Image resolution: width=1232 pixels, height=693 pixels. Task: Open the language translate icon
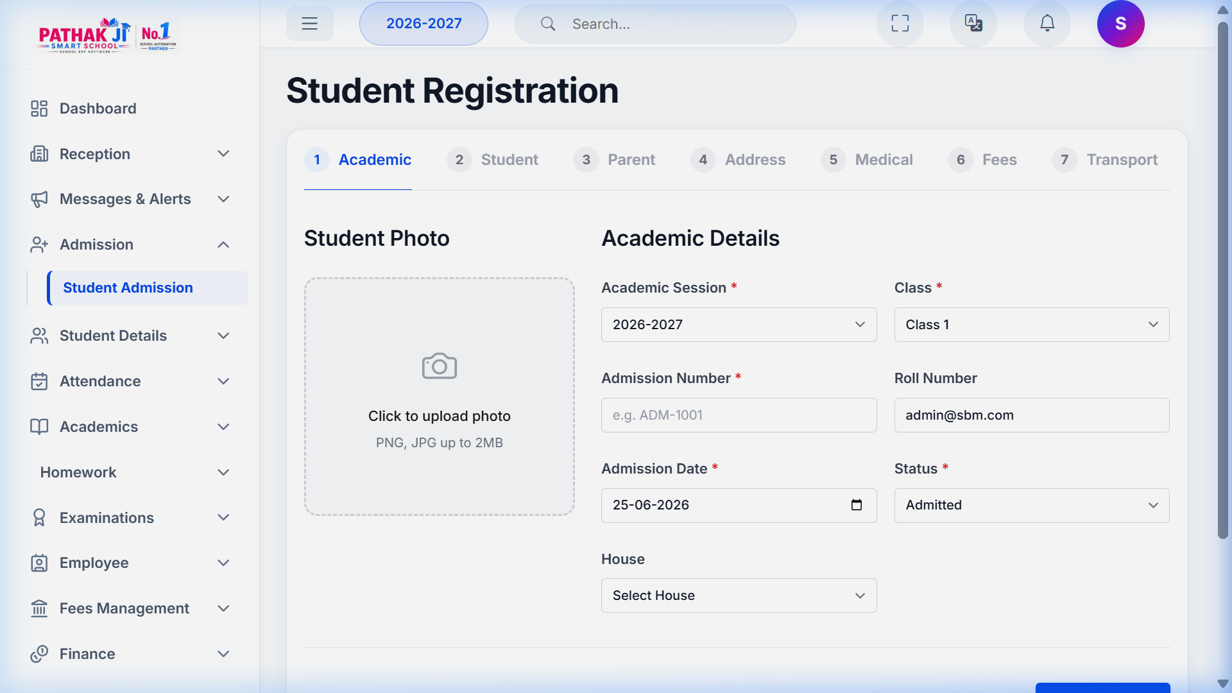point(973,24)
